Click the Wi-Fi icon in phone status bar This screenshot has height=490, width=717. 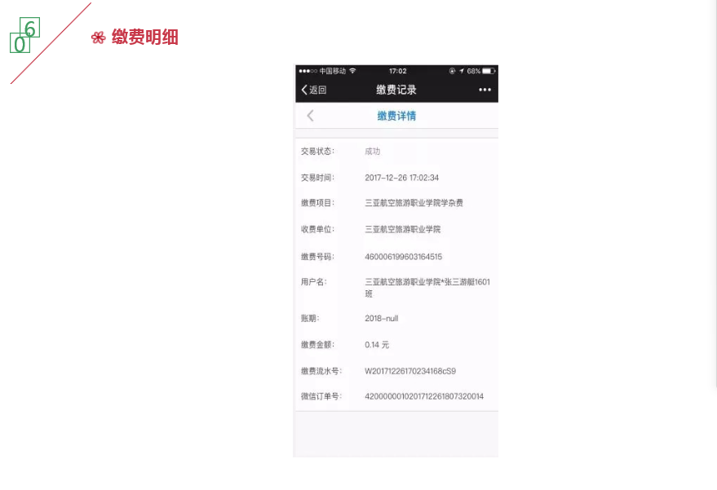coord(352,71)
